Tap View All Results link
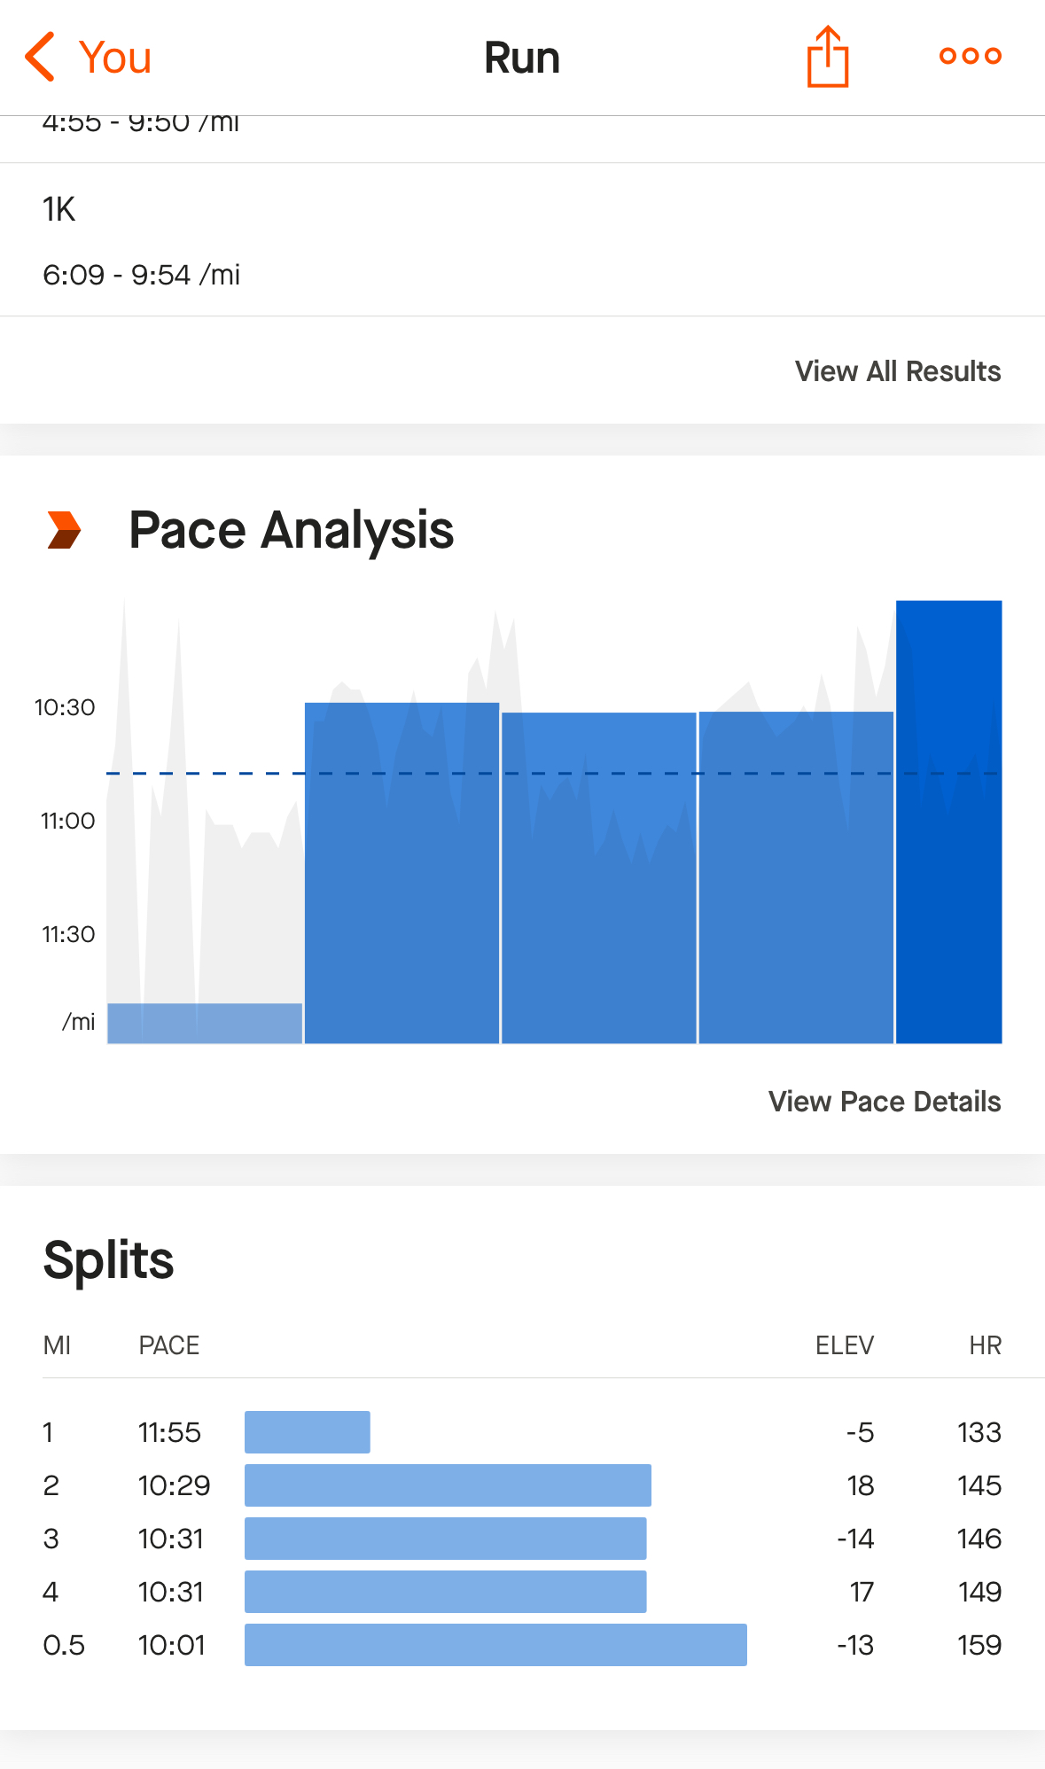Image resolution: width=1045 pixels, height=1769 pixels. [x=898, y=370]
